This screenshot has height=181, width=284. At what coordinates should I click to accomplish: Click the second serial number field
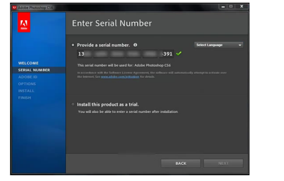tap(101, 54)
